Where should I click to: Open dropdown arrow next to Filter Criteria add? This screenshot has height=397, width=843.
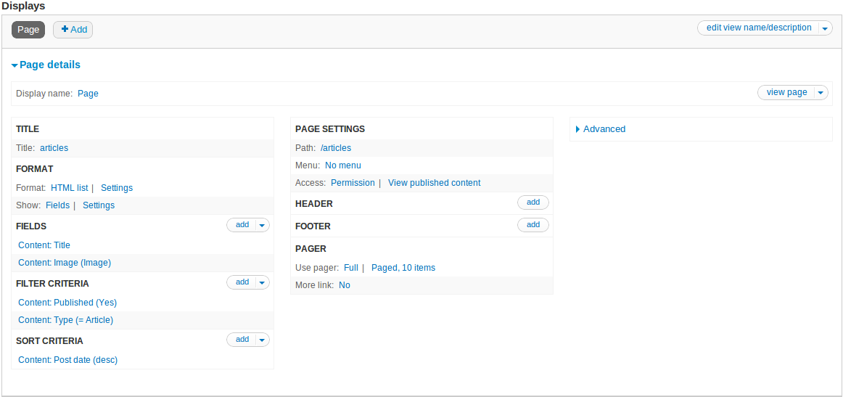[263, 282]
